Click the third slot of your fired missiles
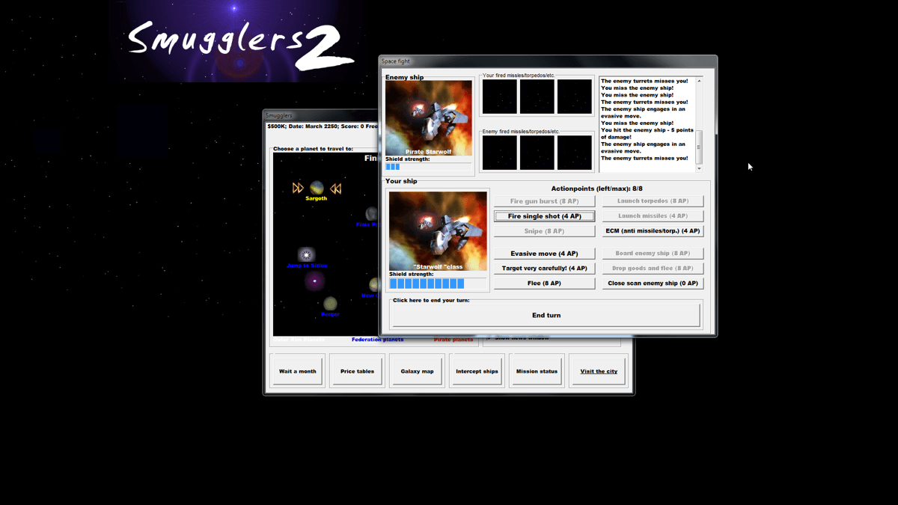Viewport: 898px width, 505px height. 575,97
